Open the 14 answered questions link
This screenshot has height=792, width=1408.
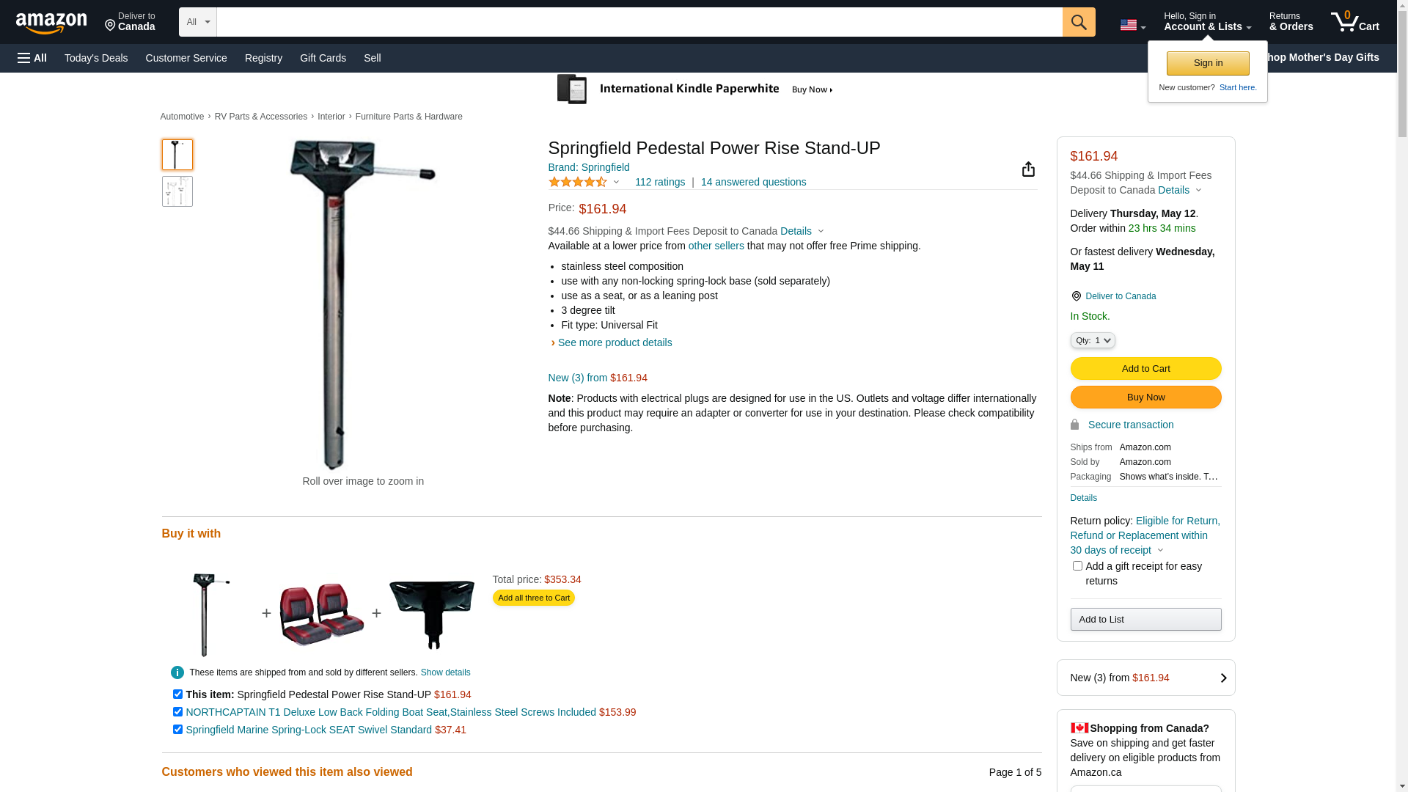tap(753, 182)
